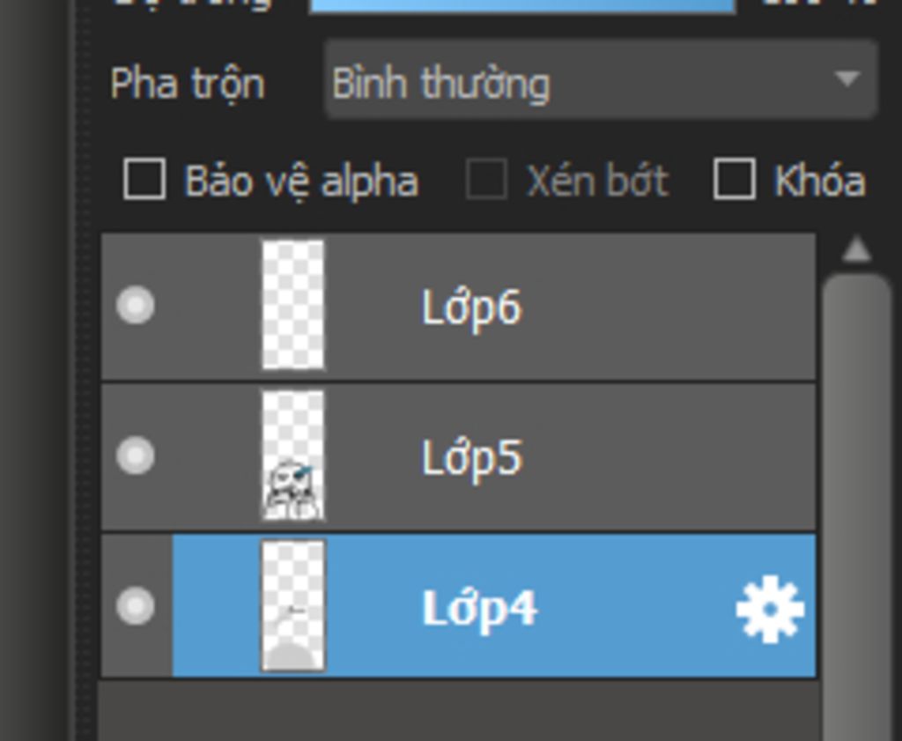The image size is (902, 741).
Task: Click the Lớp6 layer thumbnail
Action: pos(293,306)
